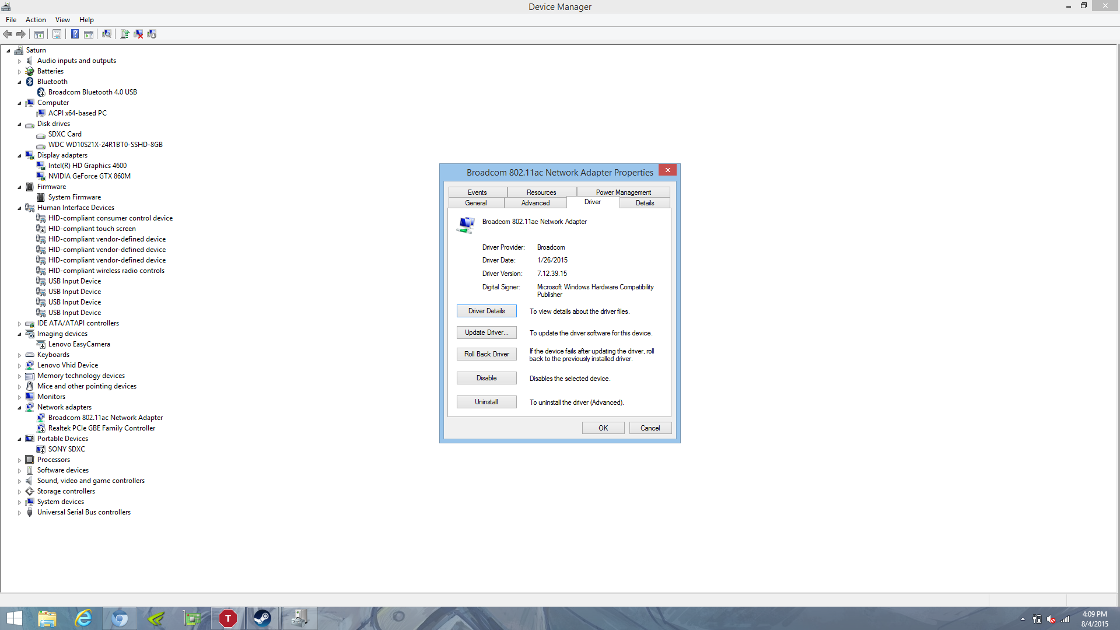Click the System Firmware device icon
The height and width of the screenshot is (630, 1120).
click(x=41, y=197)
